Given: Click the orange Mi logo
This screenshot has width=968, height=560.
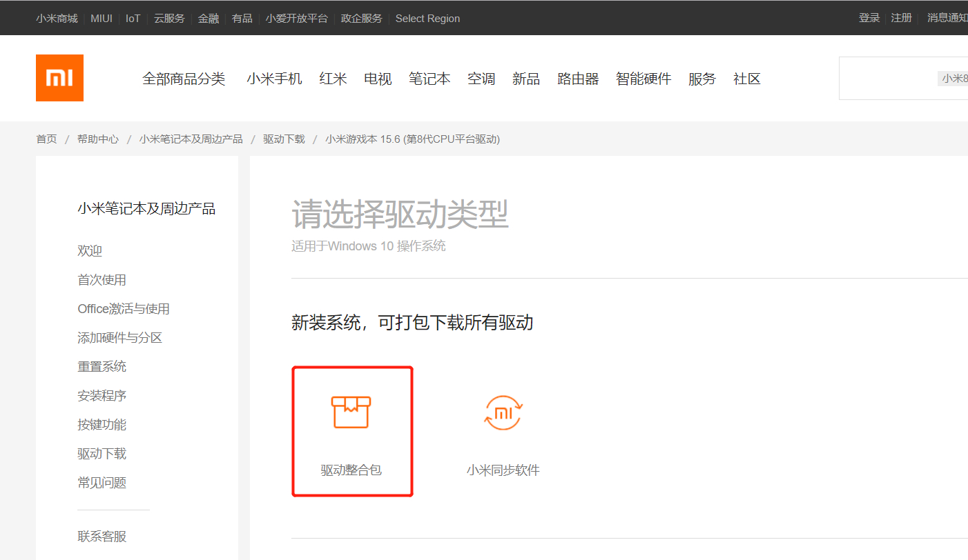Looking at the screenshot, I should point(59,78).
